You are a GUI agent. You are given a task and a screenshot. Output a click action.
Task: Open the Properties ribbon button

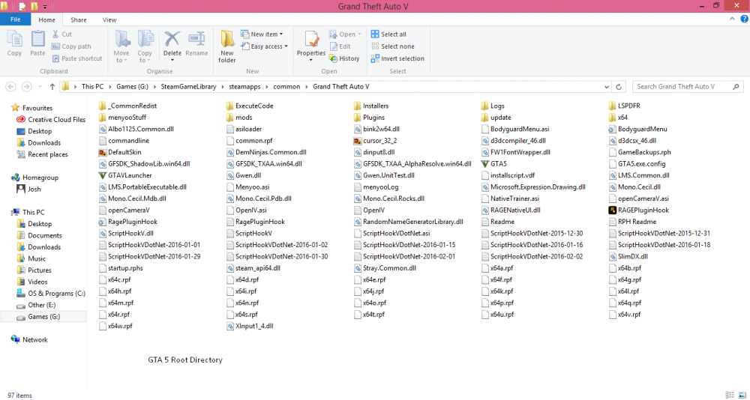click(311, 46)
